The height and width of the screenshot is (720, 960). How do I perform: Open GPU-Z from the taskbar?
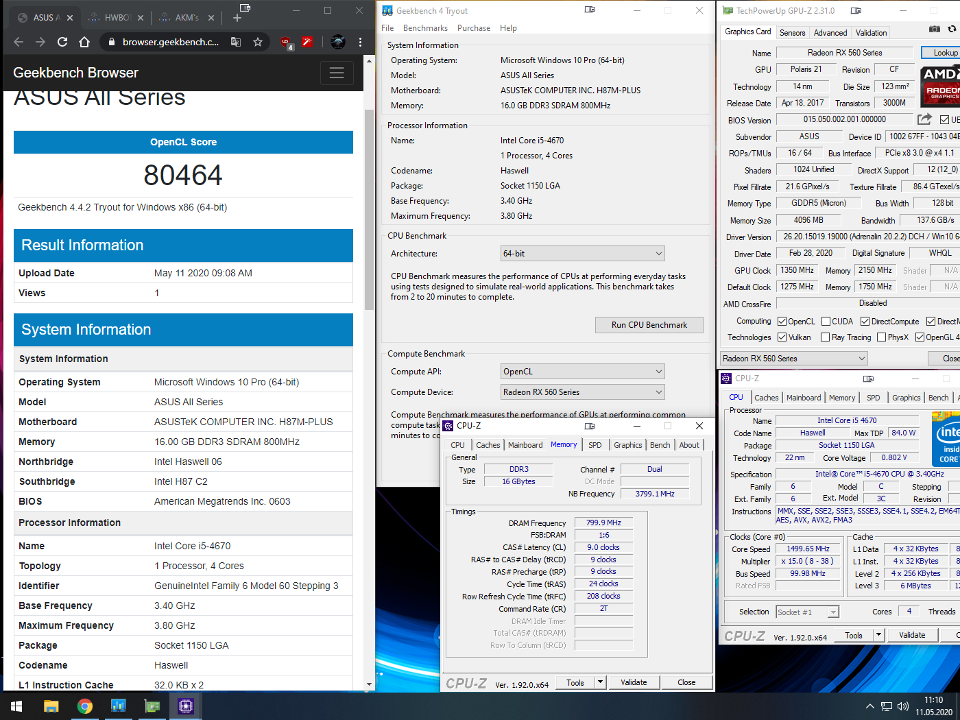point(152,706)
